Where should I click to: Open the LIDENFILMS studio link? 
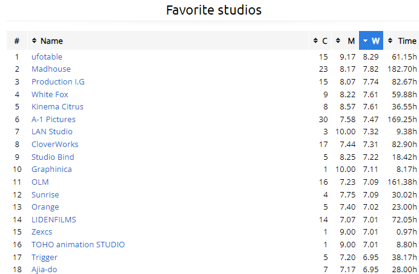pyautogui.click(x=54, y=220)
